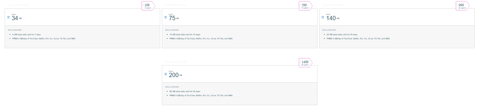This screenshot has width=484, height=110.
Task: Click the 200 GB data amount
Action: tap(175, 75)
